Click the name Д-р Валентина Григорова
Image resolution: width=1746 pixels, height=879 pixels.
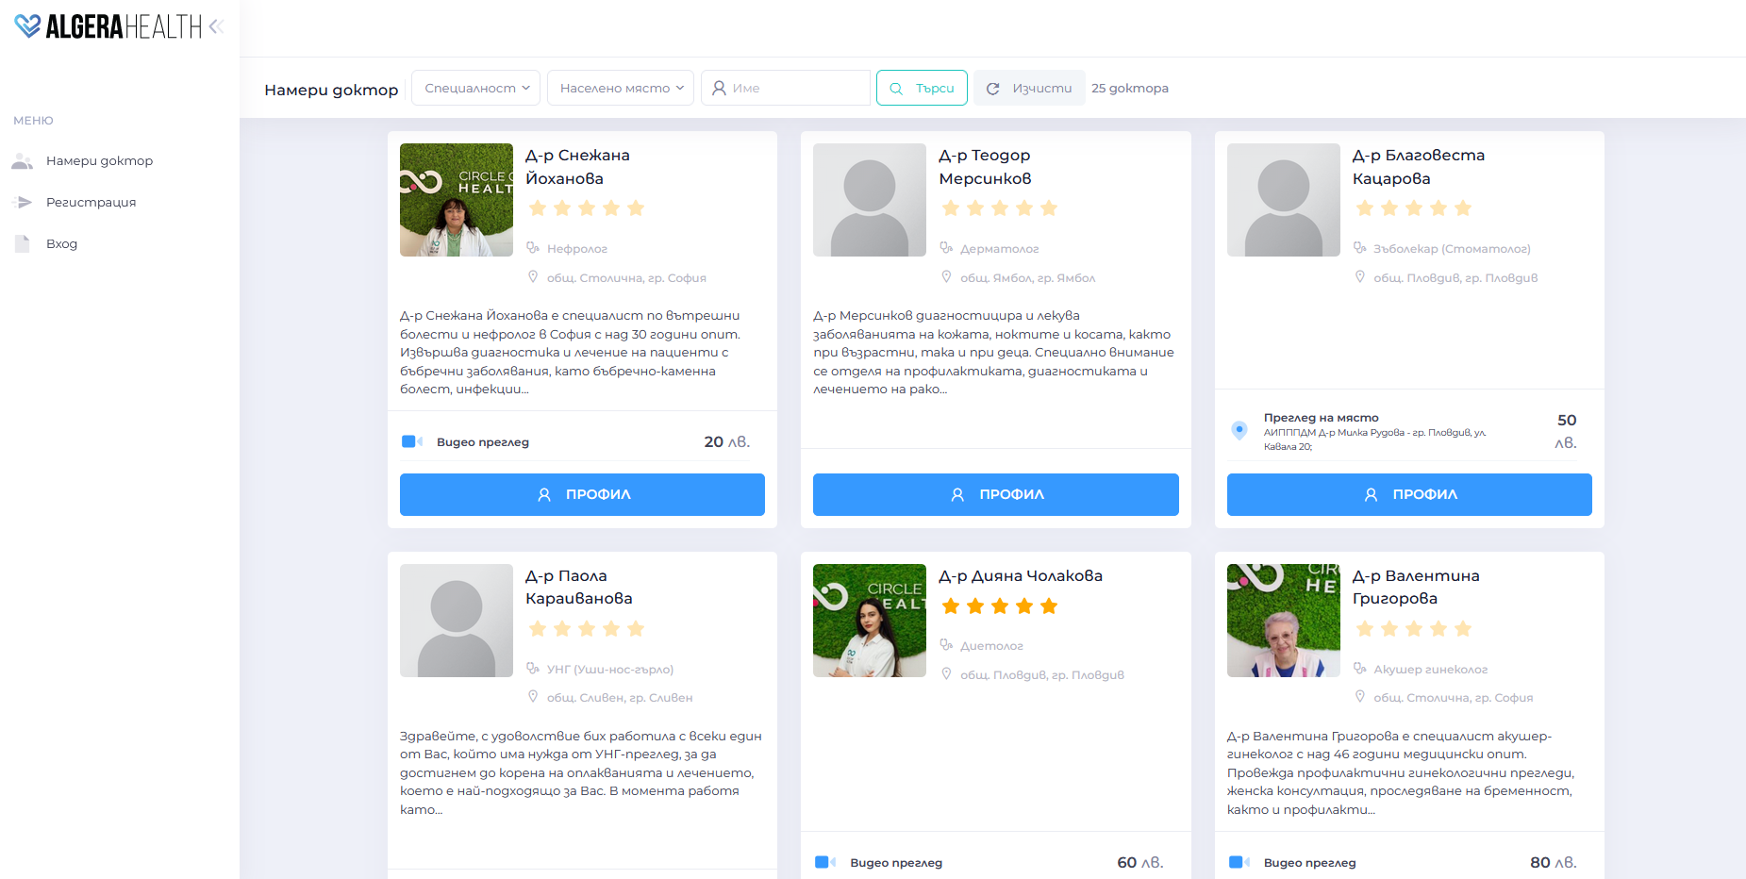(1416, 587)
